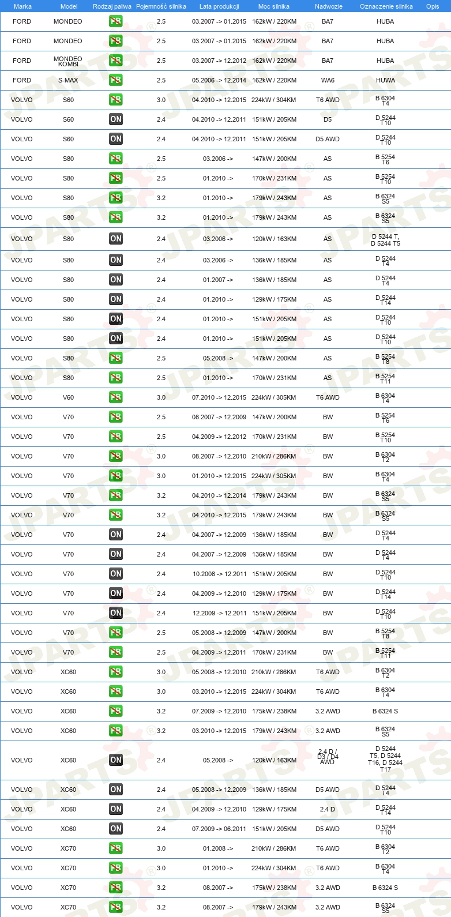Click the Marka column header
451x917 pixels.
pyautogui.click(x=22, y=6)
